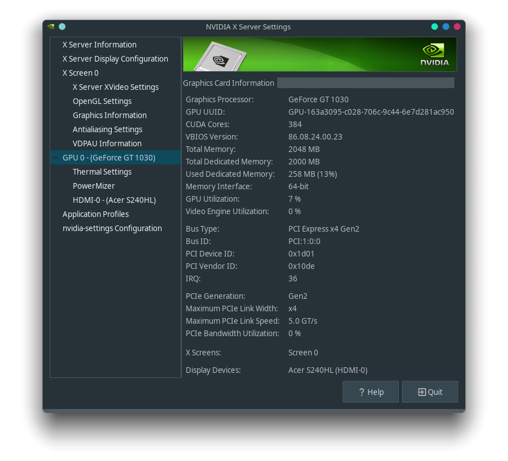Click Total Dedicated Memory value 2000 MB

[304, 162]
